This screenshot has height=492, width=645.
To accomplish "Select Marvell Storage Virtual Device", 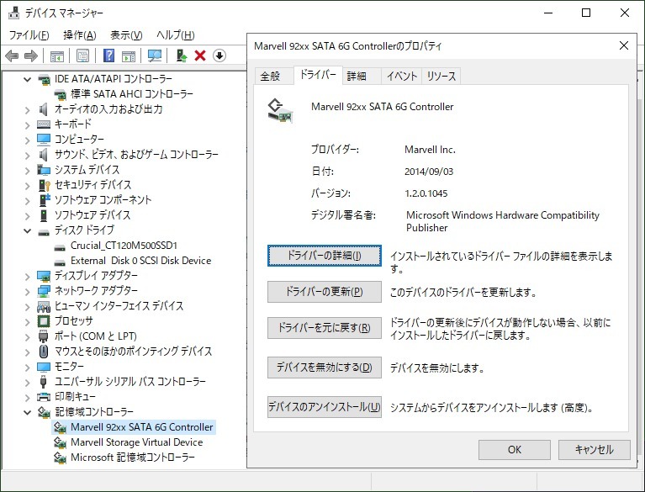I will point(136,442).
